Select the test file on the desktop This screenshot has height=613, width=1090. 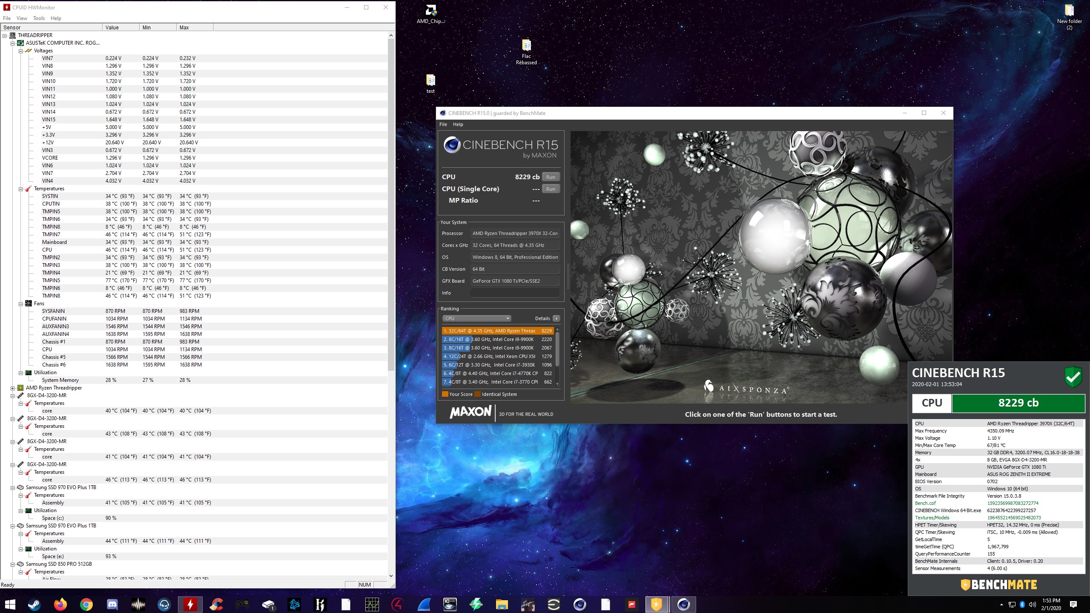click(x=430, y=84)
